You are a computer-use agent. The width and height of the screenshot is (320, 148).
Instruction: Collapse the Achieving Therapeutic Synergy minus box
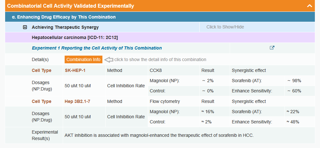[25, 27]
